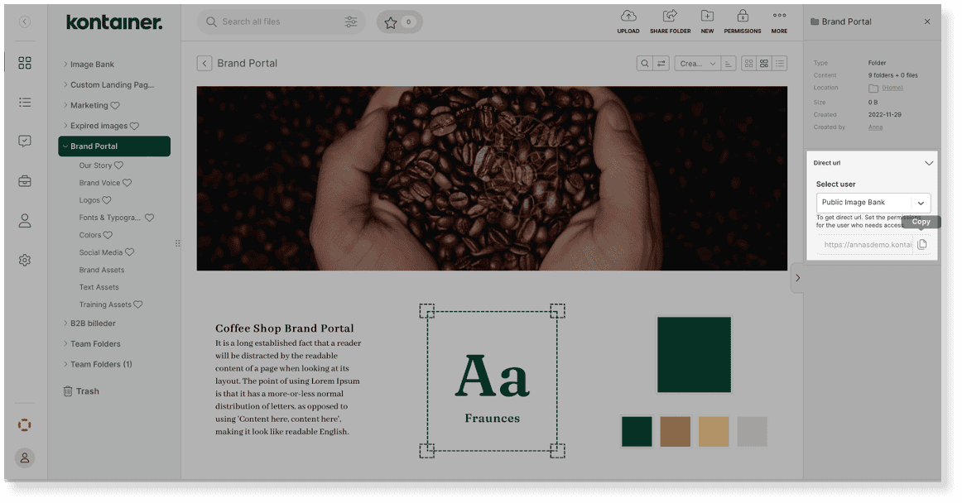
Task: Expand the Image Bank folder
Action: [x=65, y=65]
